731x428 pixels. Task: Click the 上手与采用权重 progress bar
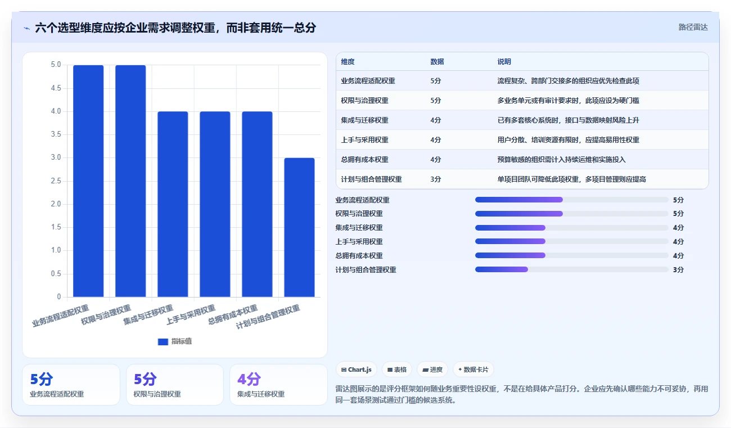572,241
